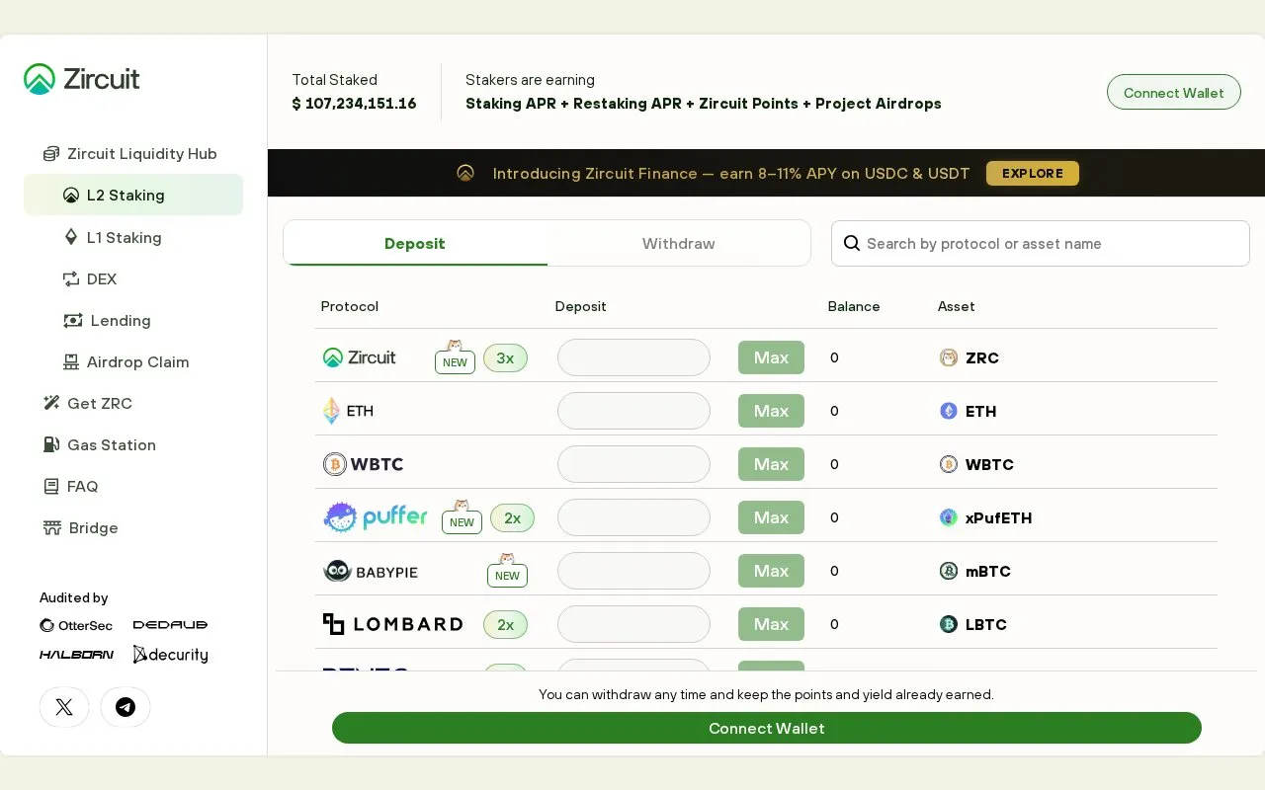Click the Lombard protocol logo
Viewport: 1265px width, 790px height.
[392, 624]
